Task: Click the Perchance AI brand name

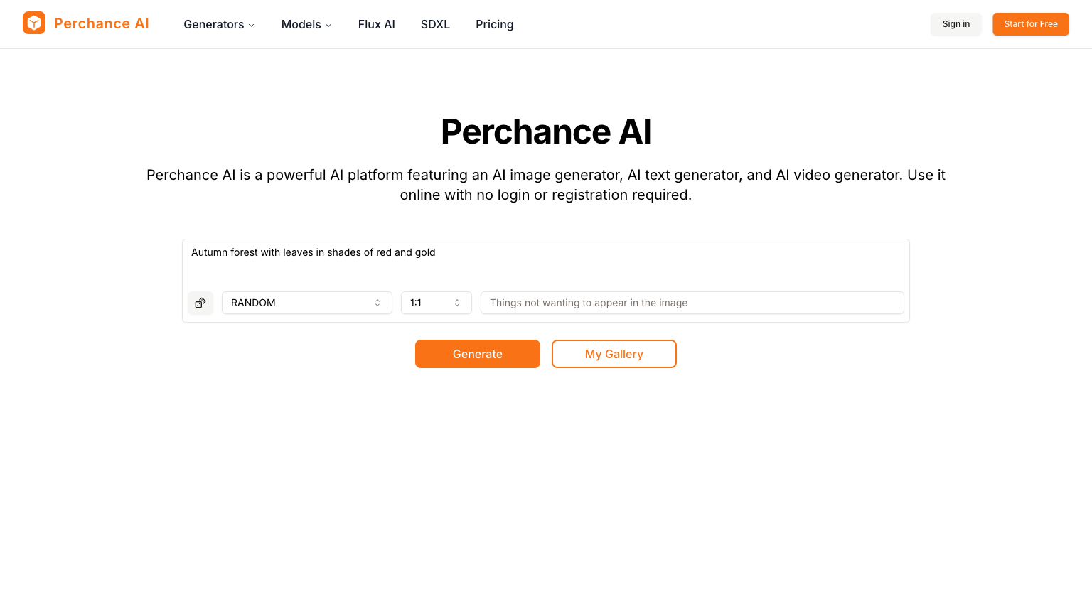Action: 101,23
